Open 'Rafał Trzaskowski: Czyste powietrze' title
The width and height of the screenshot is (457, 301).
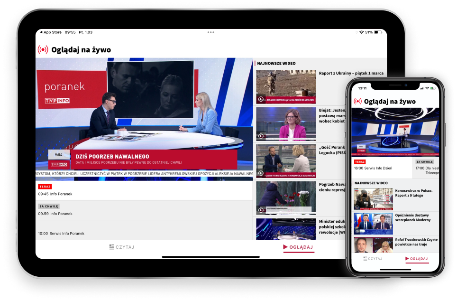[x=417, y=242]
